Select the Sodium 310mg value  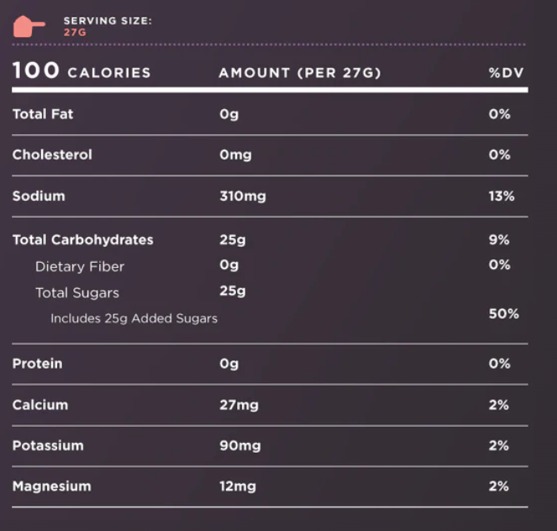click(243, 196)
